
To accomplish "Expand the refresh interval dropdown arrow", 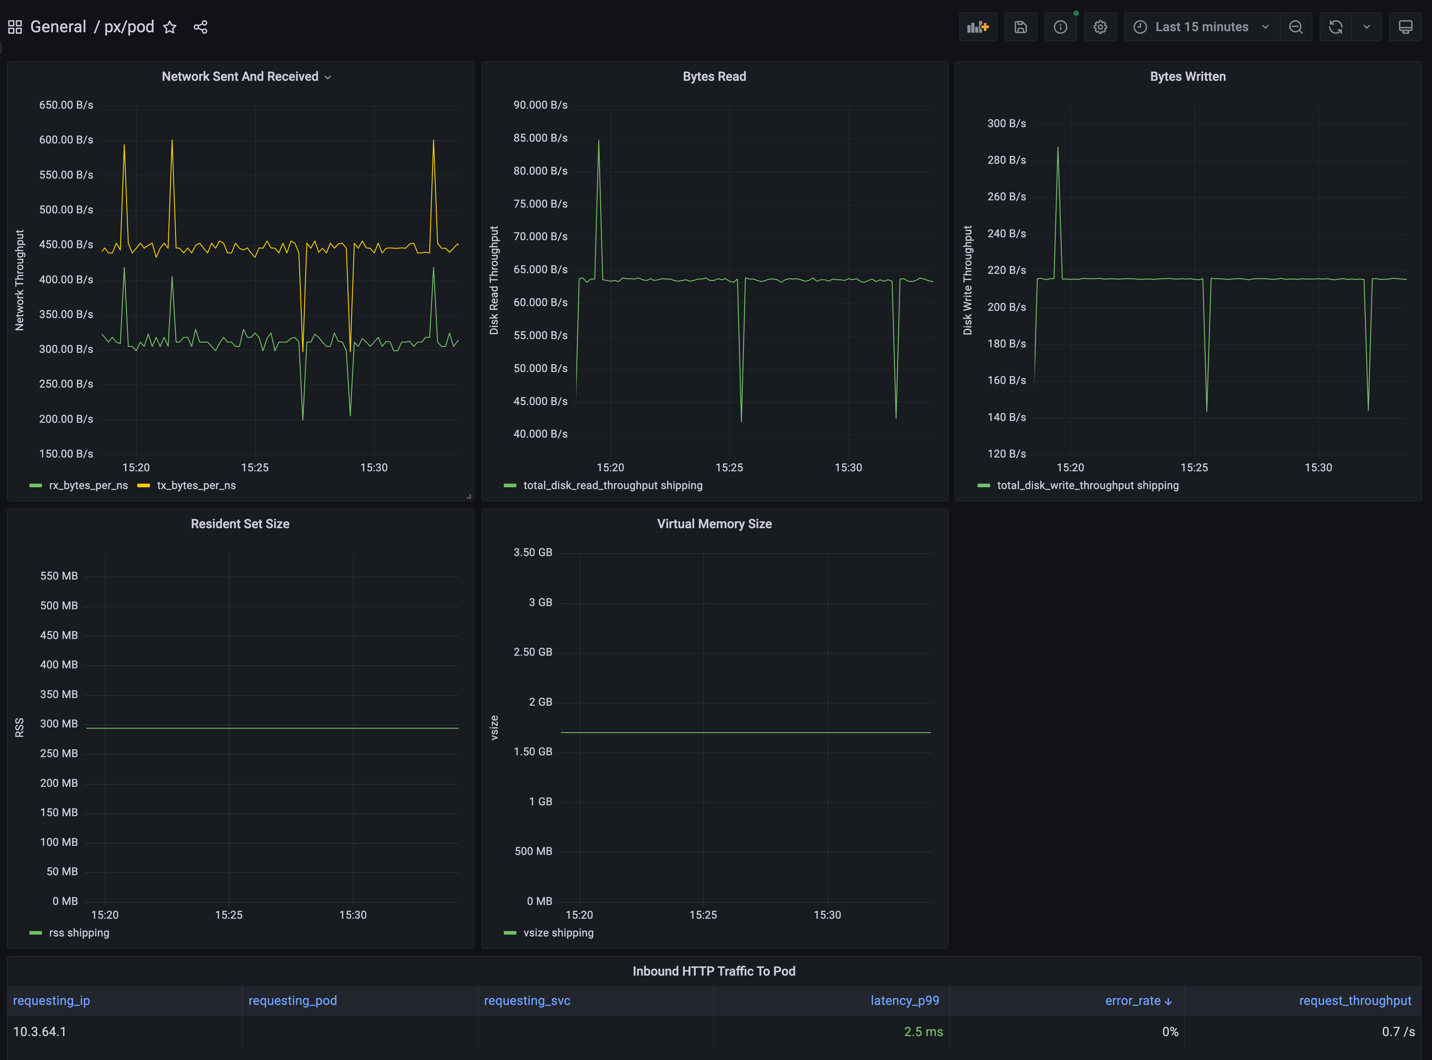I will (1366, 27).
